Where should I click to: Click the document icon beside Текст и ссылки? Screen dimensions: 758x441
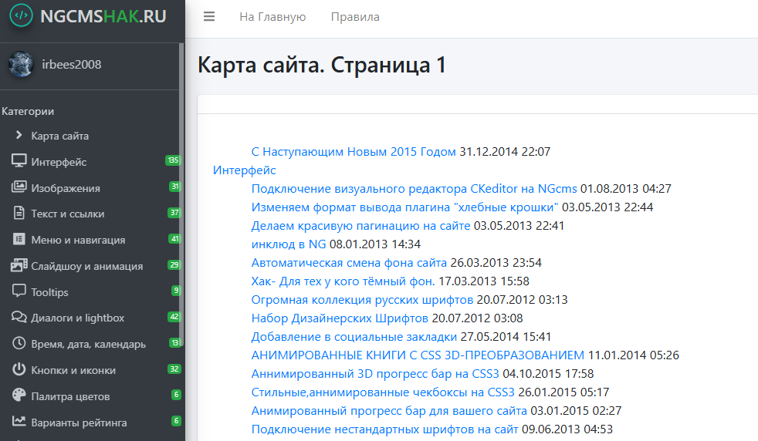click(x=19, y=213)
